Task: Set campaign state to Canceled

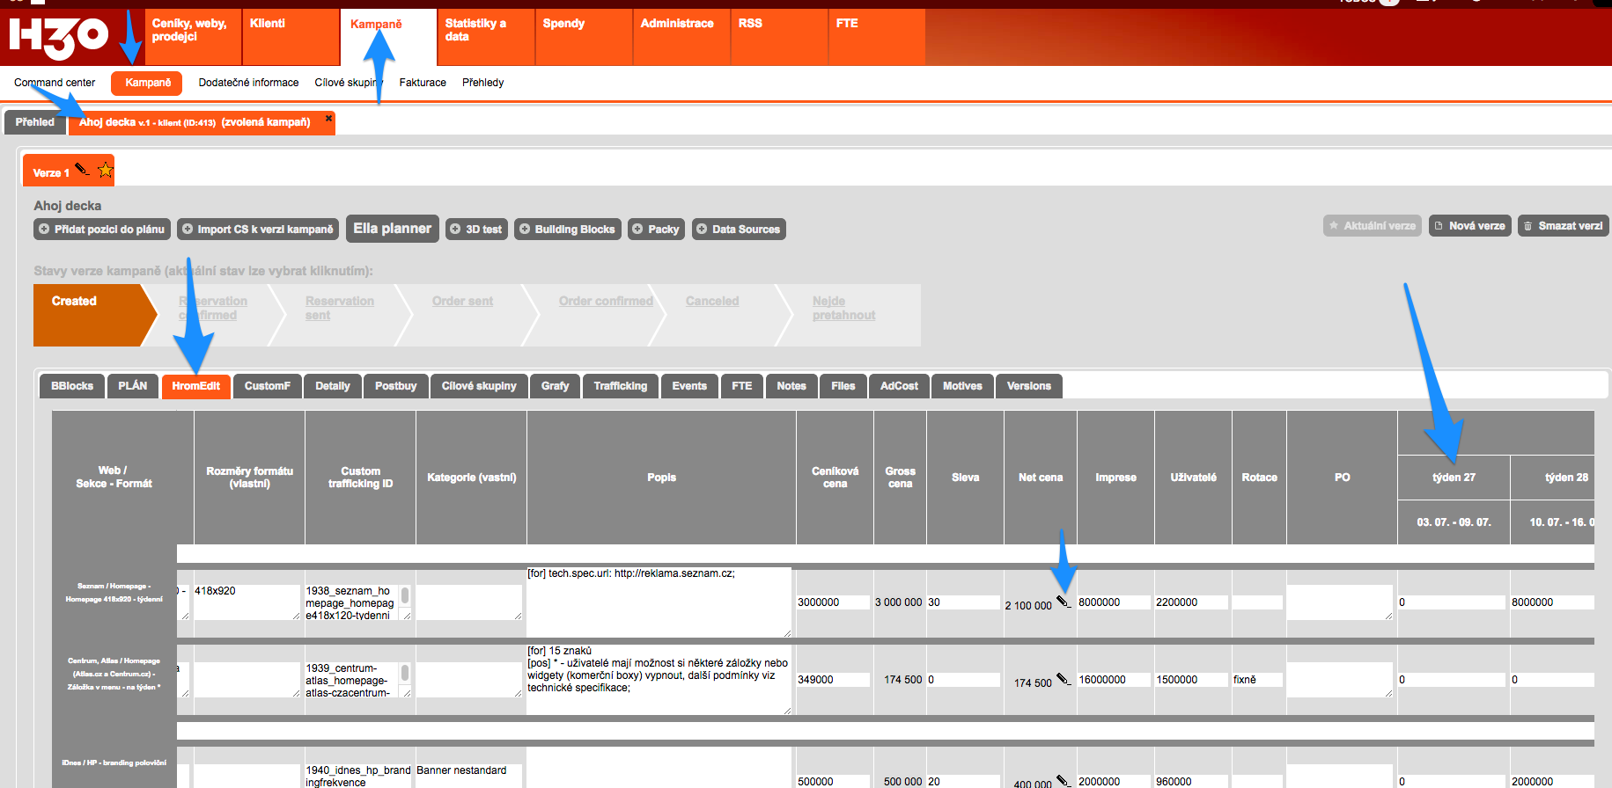Action: tap(711, 302)
